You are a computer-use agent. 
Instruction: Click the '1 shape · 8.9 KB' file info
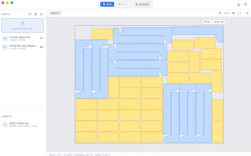pos(17,40)
